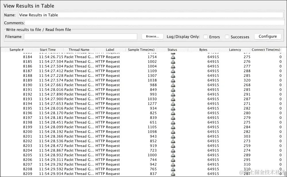287x177 pixels.
Task: Click inside the Filename input box
Action: click(80, 37)
